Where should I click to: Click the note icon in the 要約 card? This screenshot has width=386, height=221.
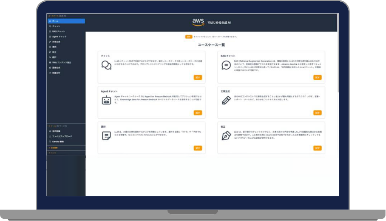click(106, 136)
